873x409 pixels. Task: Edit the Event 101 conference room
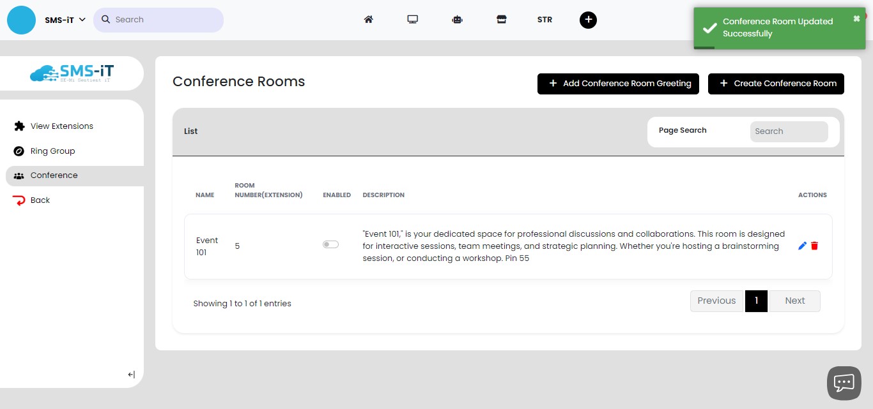tap(802, 245)
